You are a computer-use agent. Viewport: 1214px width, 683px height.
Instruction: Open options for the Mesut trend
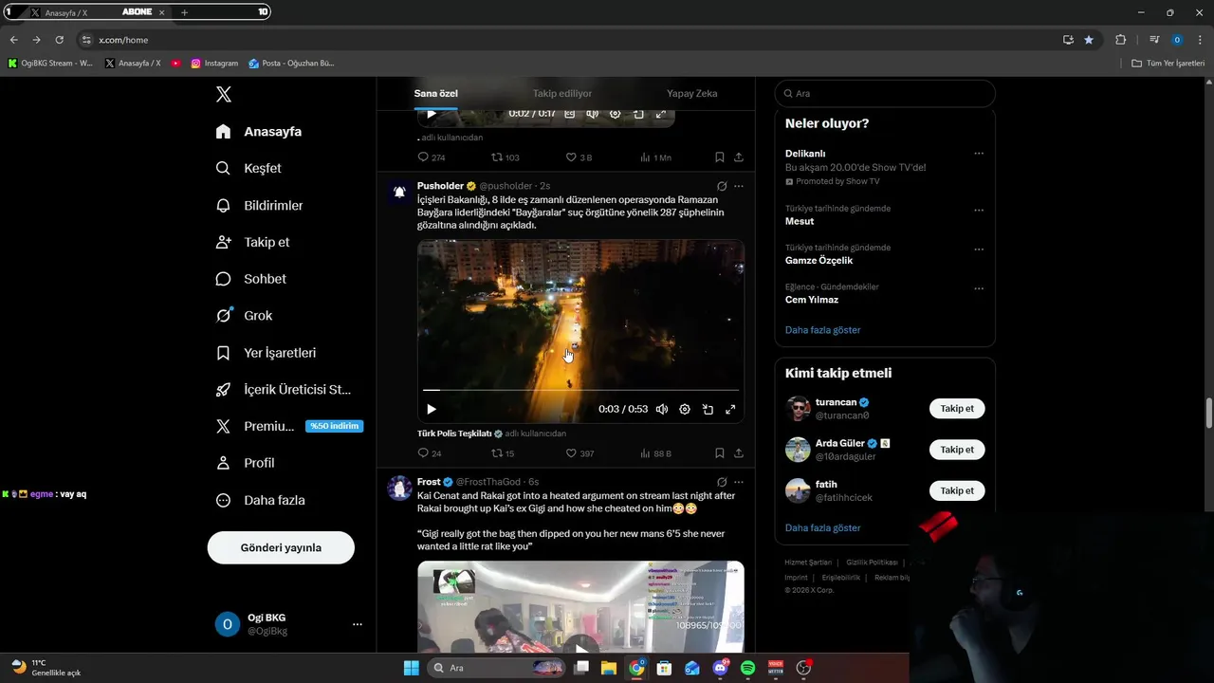click(979, 210)
